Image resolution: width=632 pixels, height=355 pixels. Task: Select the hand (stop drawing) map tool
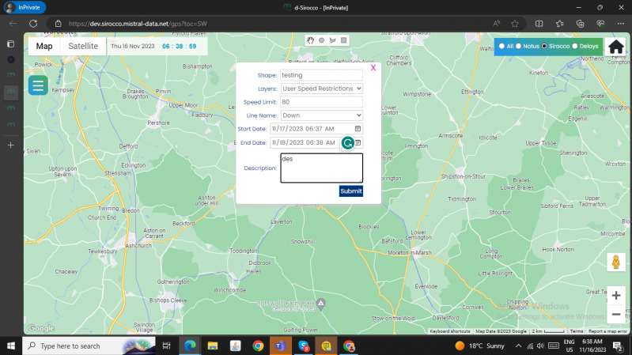pos(310,40)
